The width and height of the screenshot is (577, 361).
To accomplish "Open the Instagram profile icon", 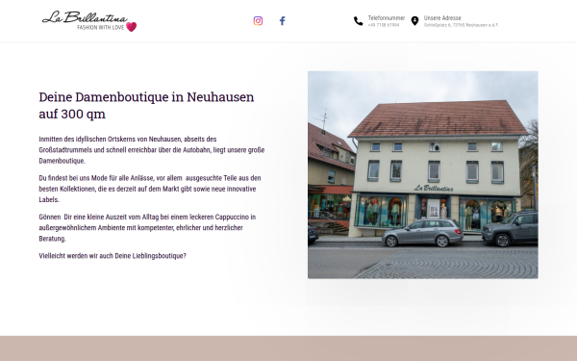I will coord(258,20).
